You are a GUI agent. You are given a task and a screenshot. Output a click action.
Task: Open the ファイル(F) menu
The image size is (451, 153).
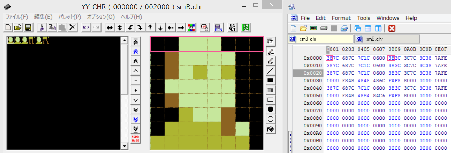click(17, 17)
